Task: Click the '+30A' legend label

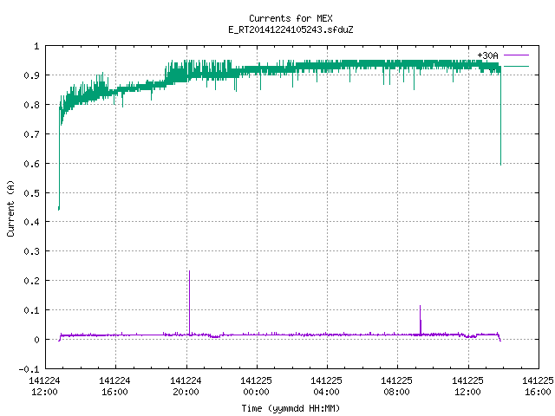Action: 487,55
